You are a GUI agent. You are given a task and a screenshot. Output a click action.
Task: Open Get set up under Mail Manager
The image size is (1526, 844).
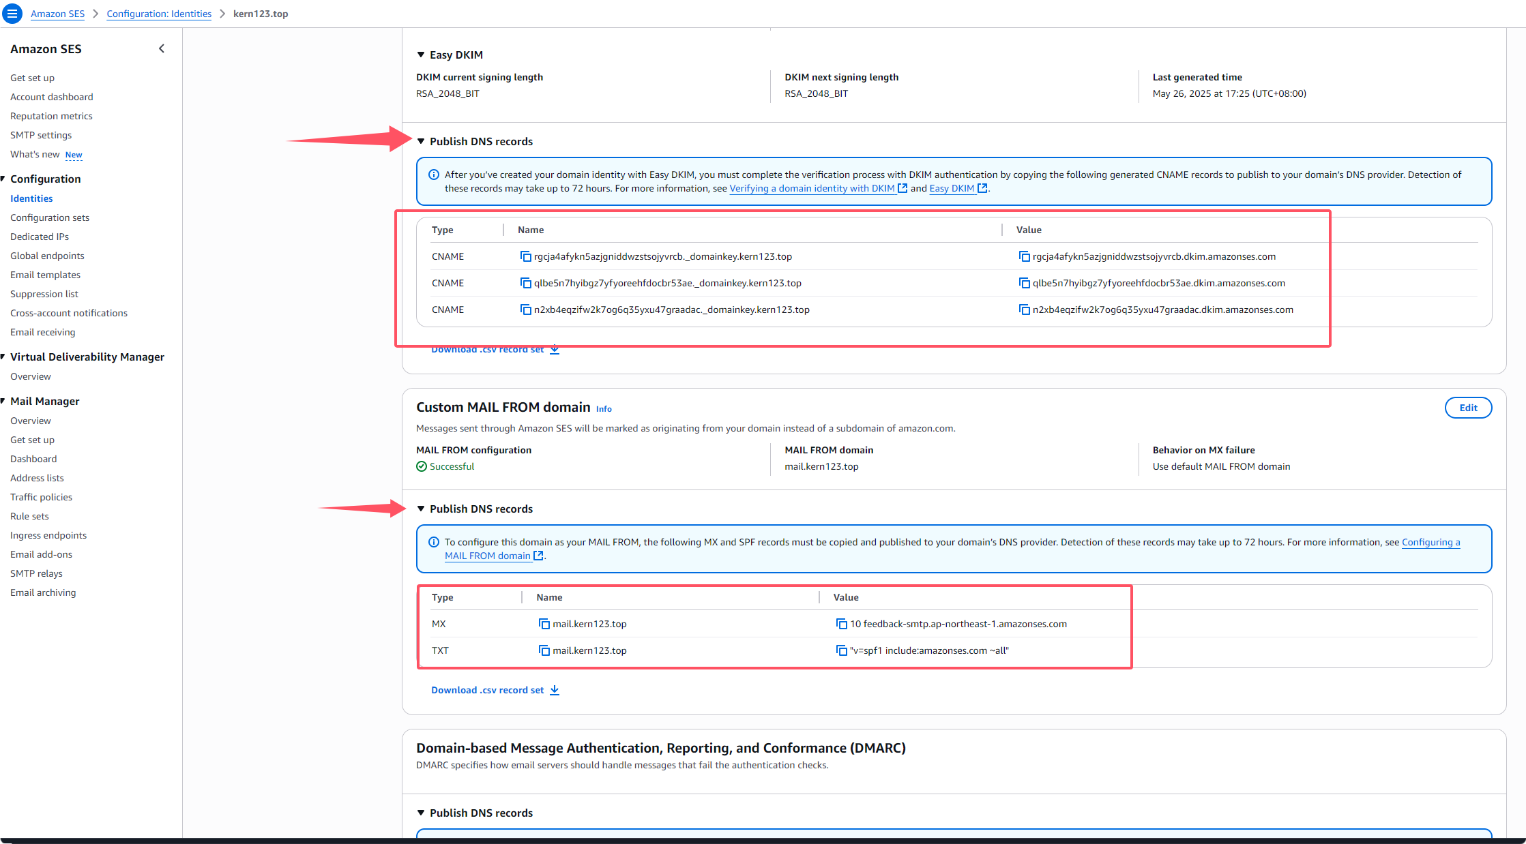tap(32, 440)
